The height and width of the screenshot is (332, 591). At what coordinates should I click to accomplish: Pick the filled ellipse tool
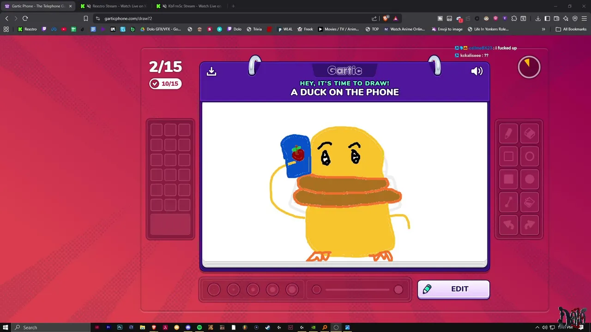tap(530, 179)
